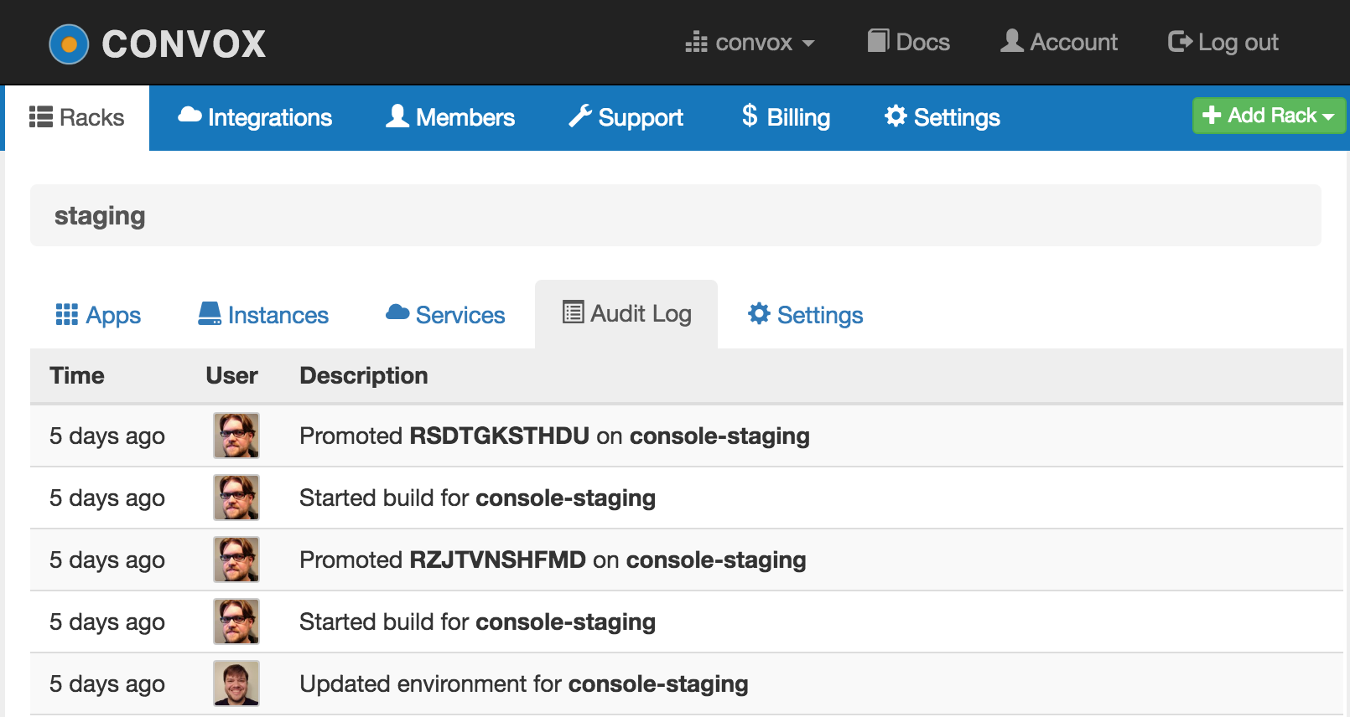Click the Convox orange circle logo
The image size is (1350, 717).
coord(69,44)
